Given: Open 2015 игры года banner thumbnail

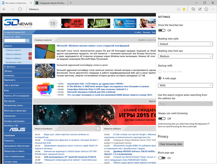Looking at the screenshot, I should (x=72, y=23).
